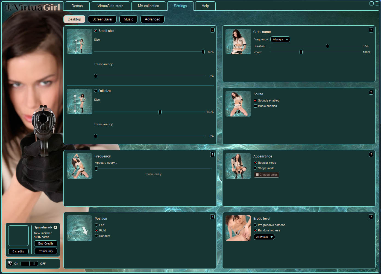
Task: Click the Zoom slider handle
Action: click(301, 52)
